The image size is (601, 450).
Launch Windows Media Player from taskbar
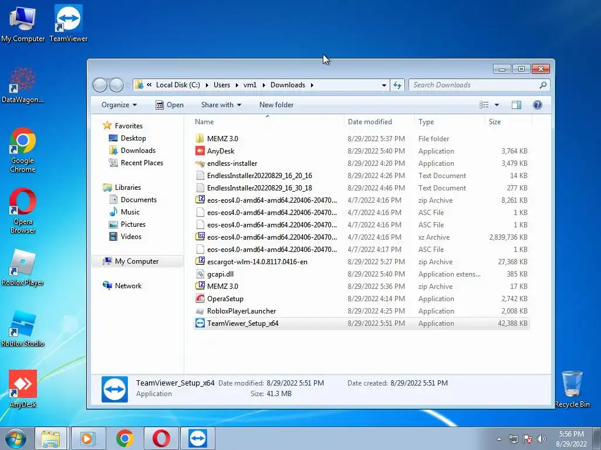(88, 438)
